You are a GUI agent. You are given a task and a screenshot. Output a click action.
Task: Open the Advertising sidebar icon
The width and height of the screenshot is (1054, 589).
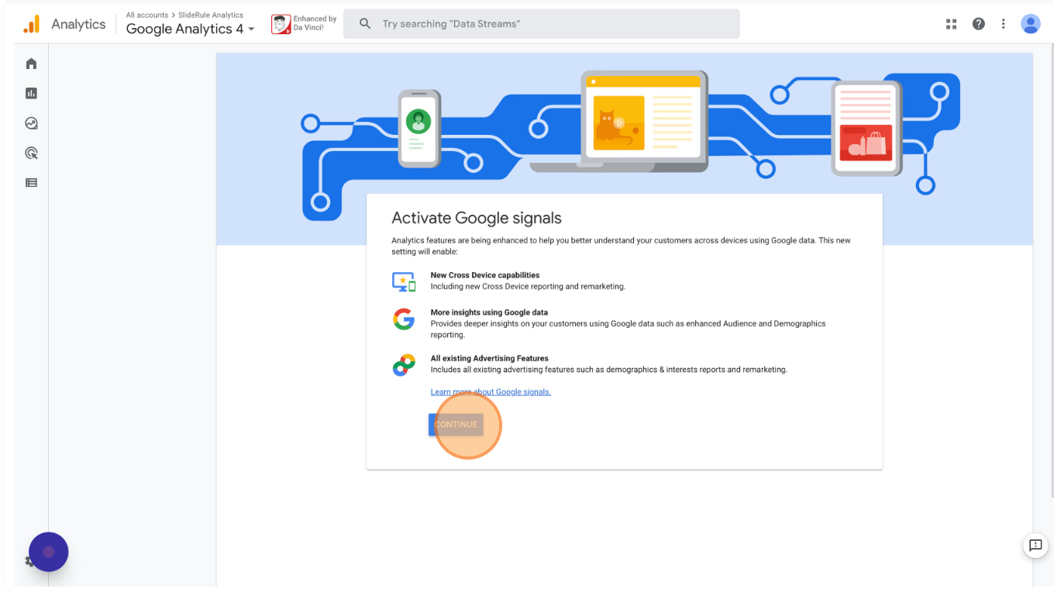pos(31,153)
